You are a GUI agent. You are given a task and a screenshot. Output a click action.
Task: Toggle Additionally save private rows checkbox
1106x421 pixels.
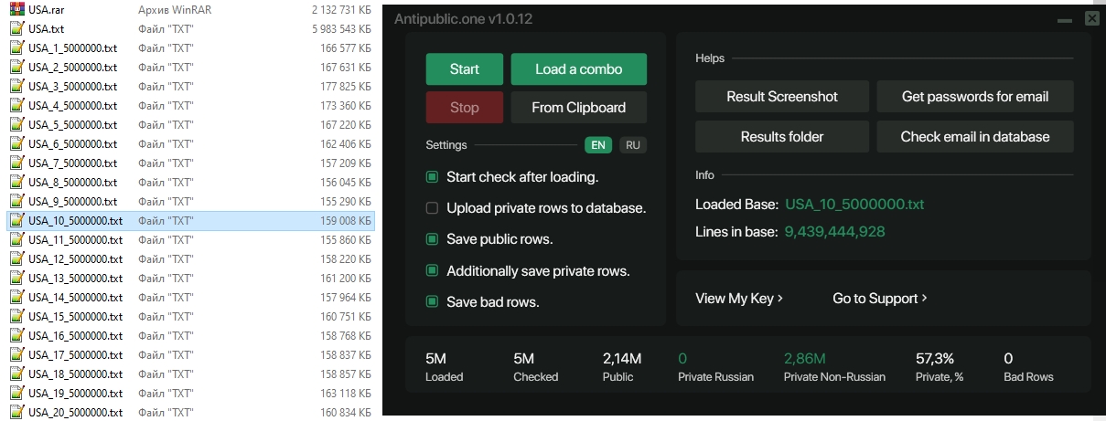(433, 271)
